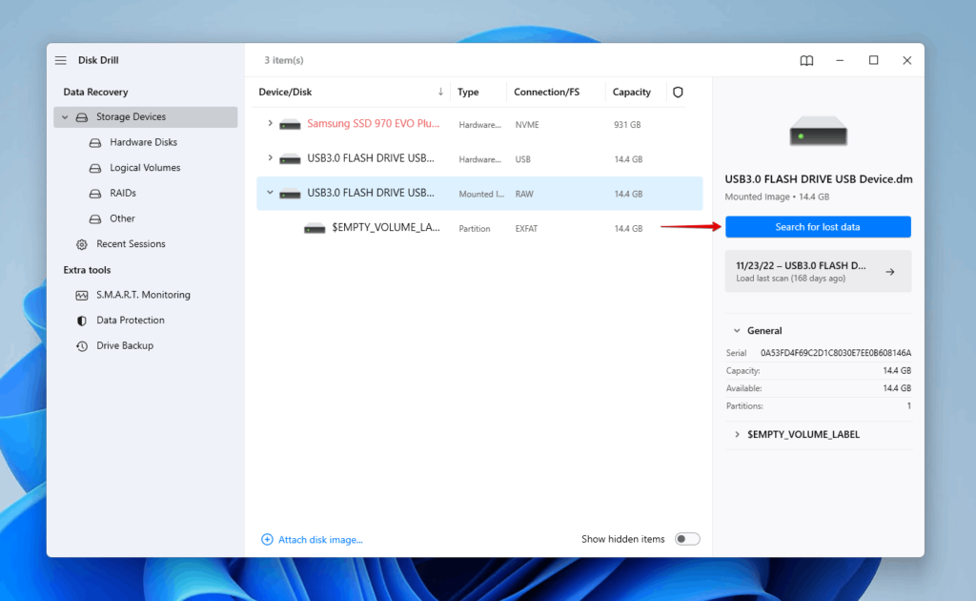Collapse the mounted USB3.0 FLASH DRIVE image
Viewport: 976px width, 601px height.
[x=269, y=193]
